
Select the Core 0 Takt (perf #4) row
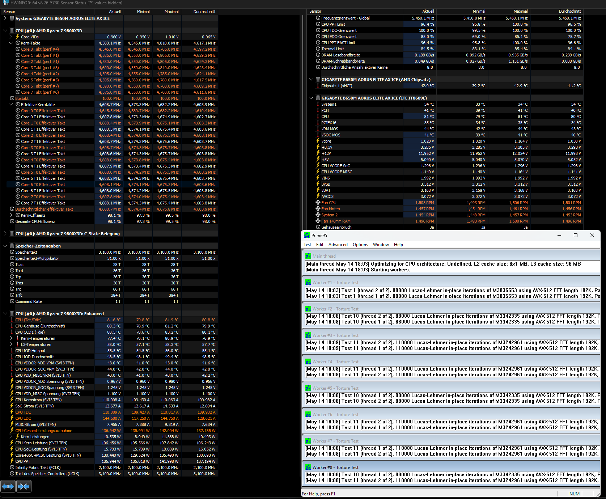pyautogui.click(x=109, y=49)
